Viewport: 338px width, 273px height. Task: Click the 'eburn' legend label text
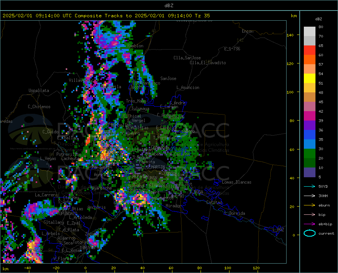click(x=324, y=205)
